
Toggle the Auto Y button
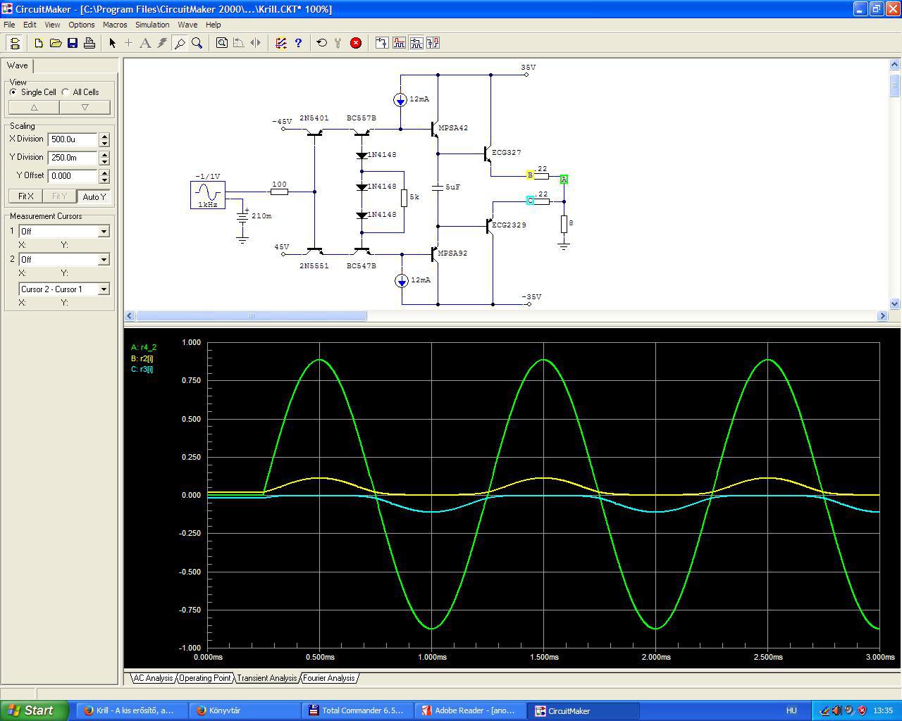pyautogui.click(x=94, y=196)
